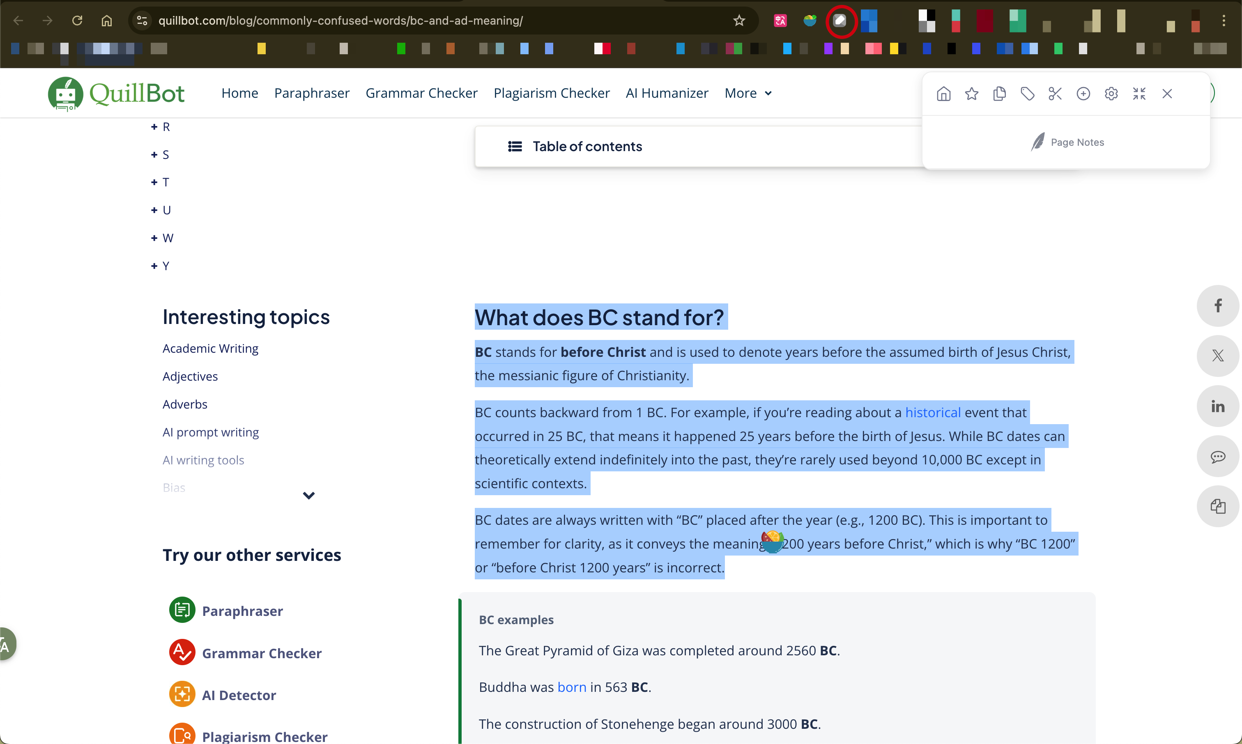Collapse the popup with shrink arrows icon
This screenshot has height=744, width=1242.
pyautogui.click(x=1139, y=94)
